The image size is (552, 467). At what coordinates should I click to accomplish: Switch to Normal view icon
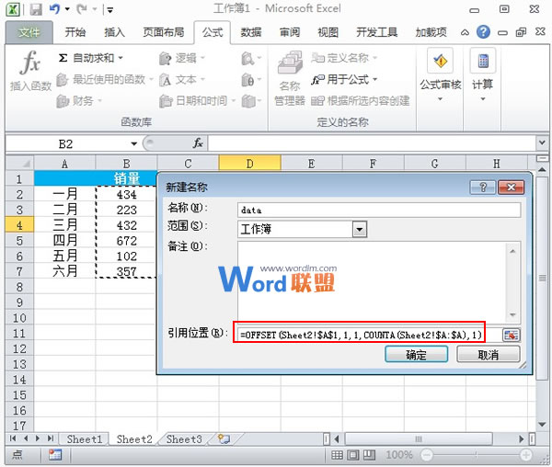tap(337, 455)
